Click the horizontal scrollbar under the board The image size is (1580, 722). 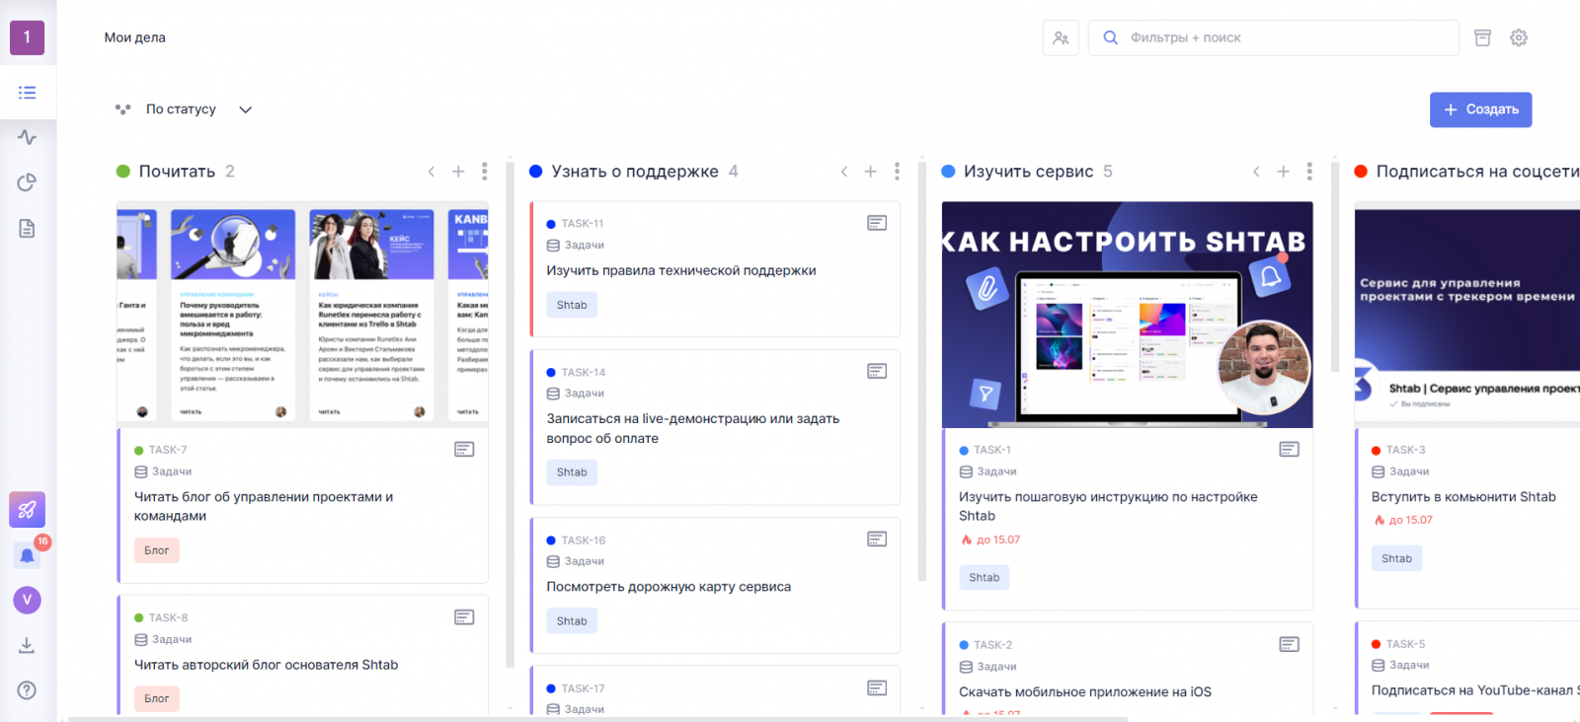click(597, 719)
